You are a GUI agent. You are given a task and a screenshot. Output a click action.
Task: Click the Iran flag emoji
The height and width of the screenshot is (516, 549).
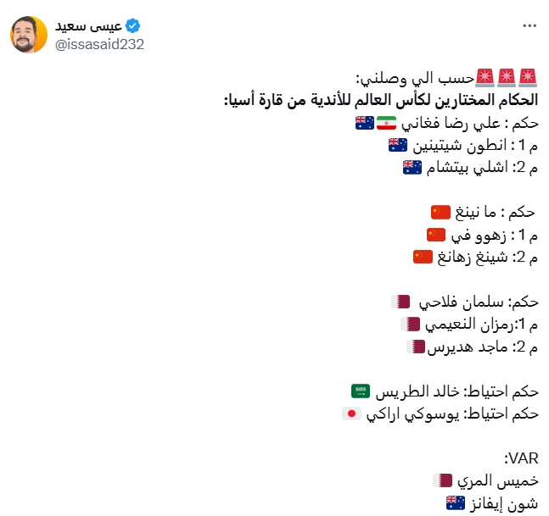tap(387, 123)
